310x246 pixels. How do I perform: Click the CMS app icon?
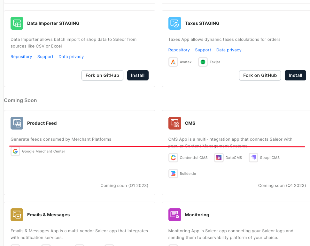[x=174, y=123]
